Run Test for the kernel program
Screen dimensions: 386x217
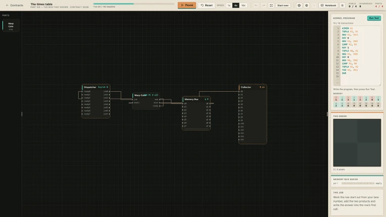[x=374, y=18]
